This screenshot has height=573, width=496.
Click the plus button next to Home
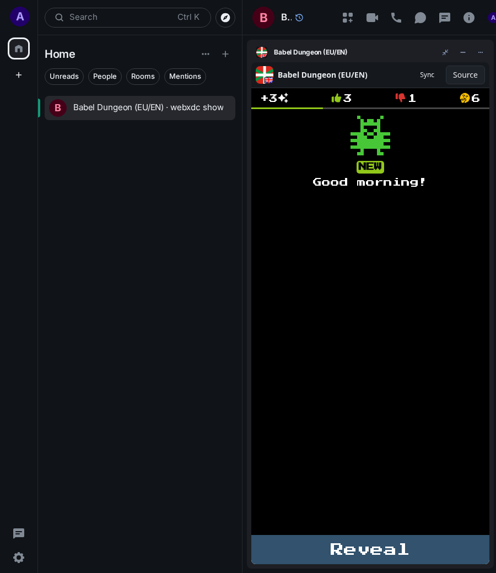[x=225, y=54]
